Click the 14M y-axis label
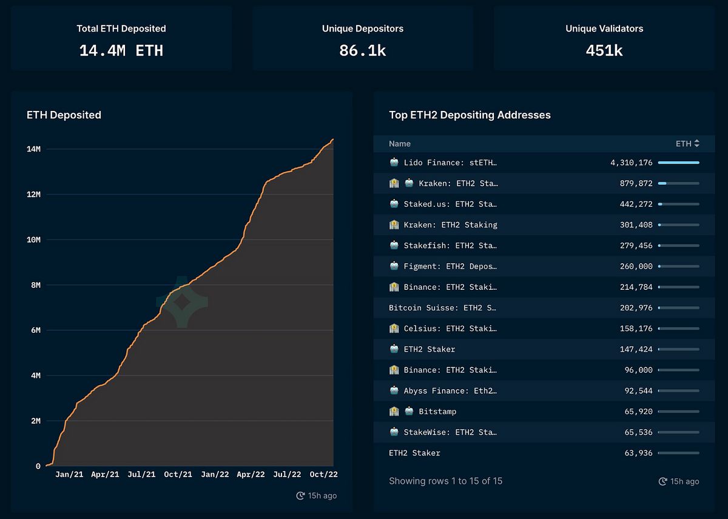Viewport: 728px width, 519px height. pyautogui.click(x=33, y=149)
